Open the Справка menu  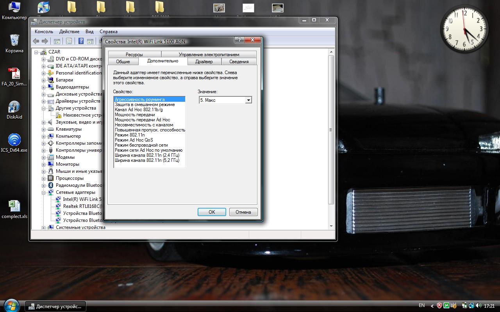(109, 32)
